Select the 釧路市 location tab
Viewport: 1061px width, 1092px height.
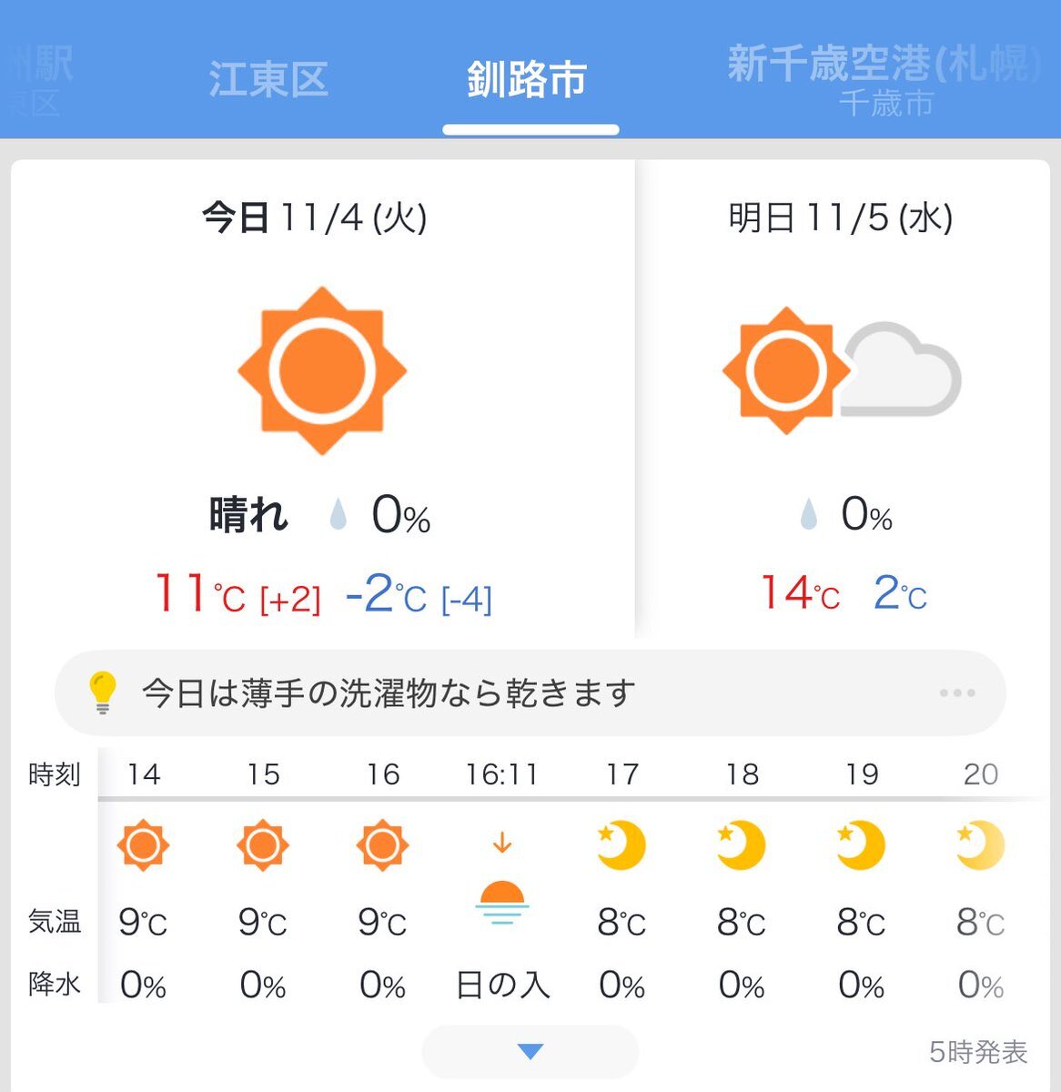pyautogui.click(x=528, y=79)
